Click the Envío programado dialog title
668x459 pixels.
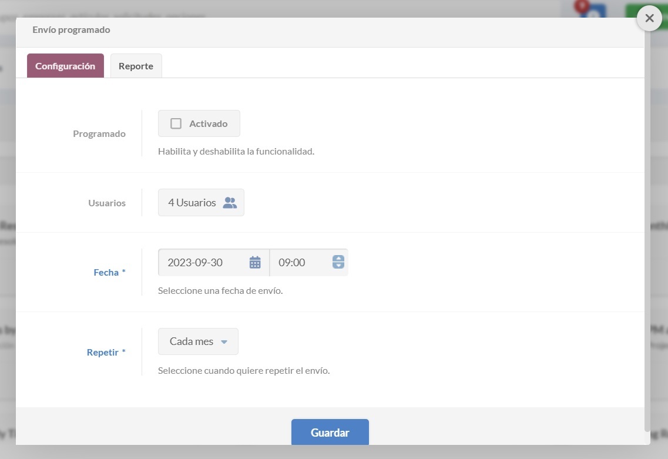pos(71,30)
